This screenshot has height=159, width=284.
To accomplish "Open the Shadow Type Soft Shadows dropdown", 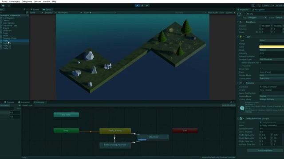I will click(272, 59).
